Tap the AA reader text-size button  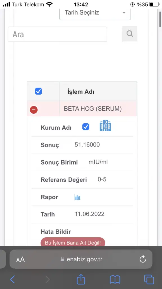[x=20, y=259]
